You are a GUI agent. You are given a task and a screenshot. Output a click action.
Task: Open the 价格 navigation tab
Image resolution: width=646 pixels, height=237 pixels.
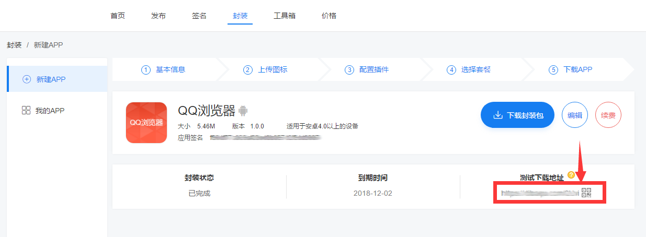pos(329,16)
